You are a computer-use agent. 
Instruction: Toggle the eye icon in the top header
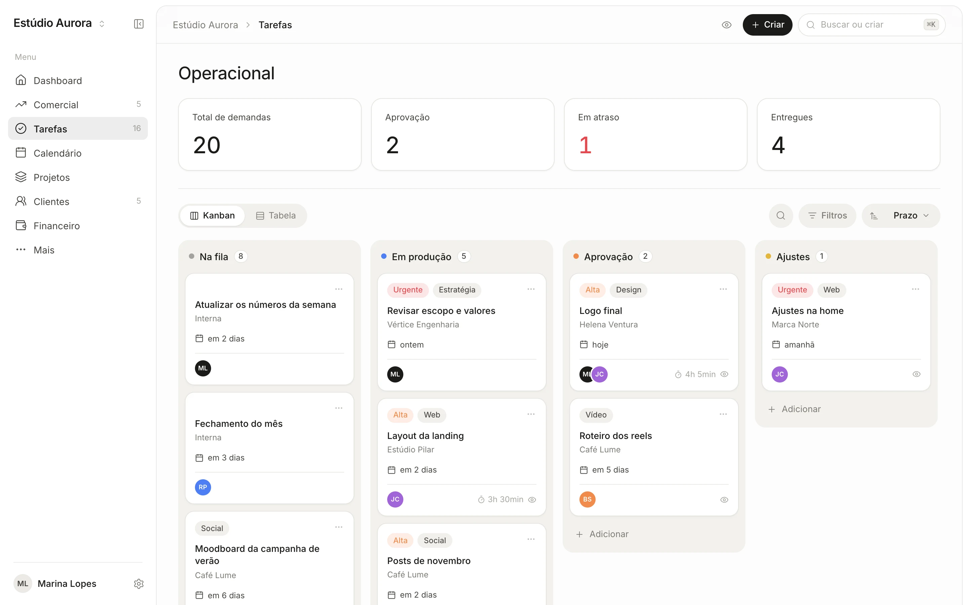pos(726,25)
